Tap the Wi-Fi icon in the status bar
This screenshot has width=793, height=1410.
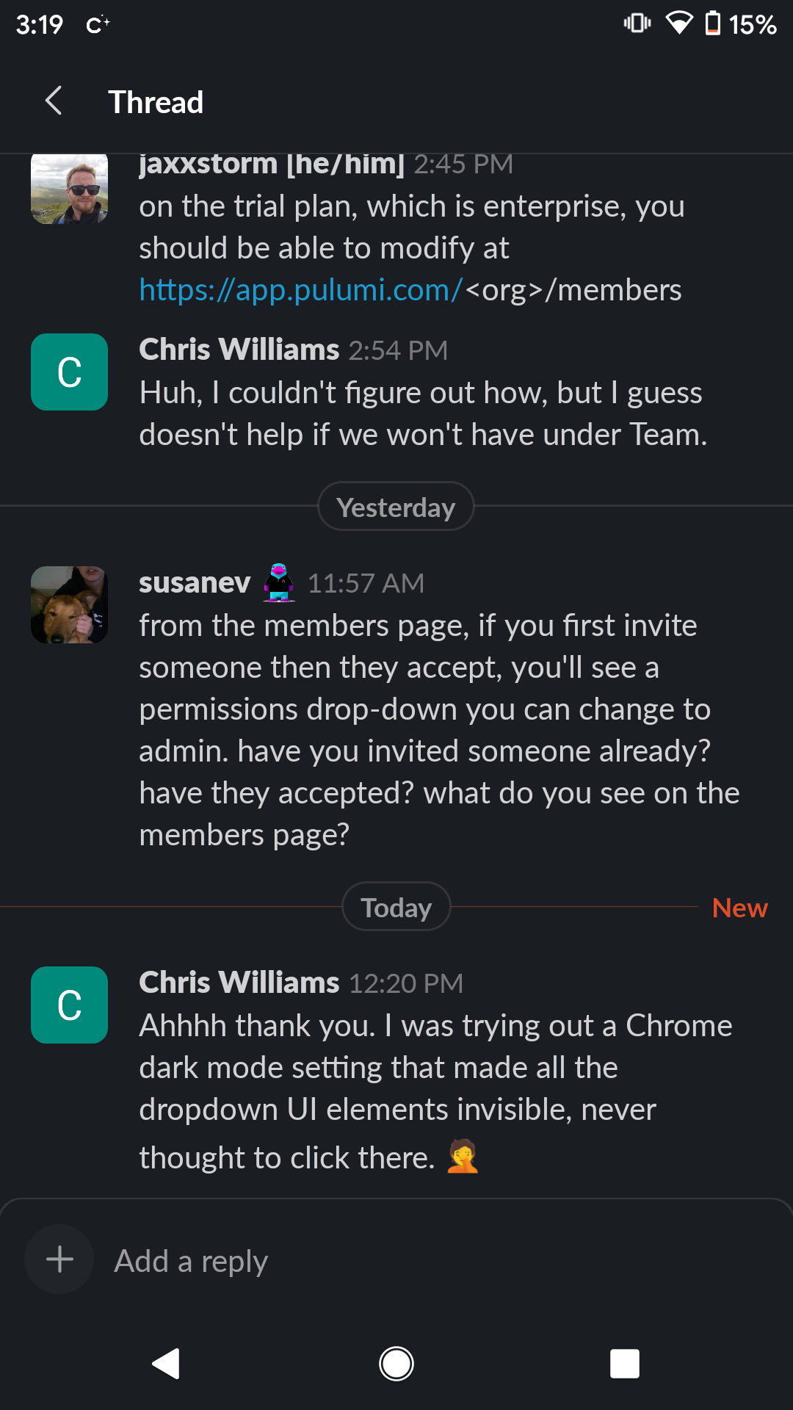click(679, 22)
